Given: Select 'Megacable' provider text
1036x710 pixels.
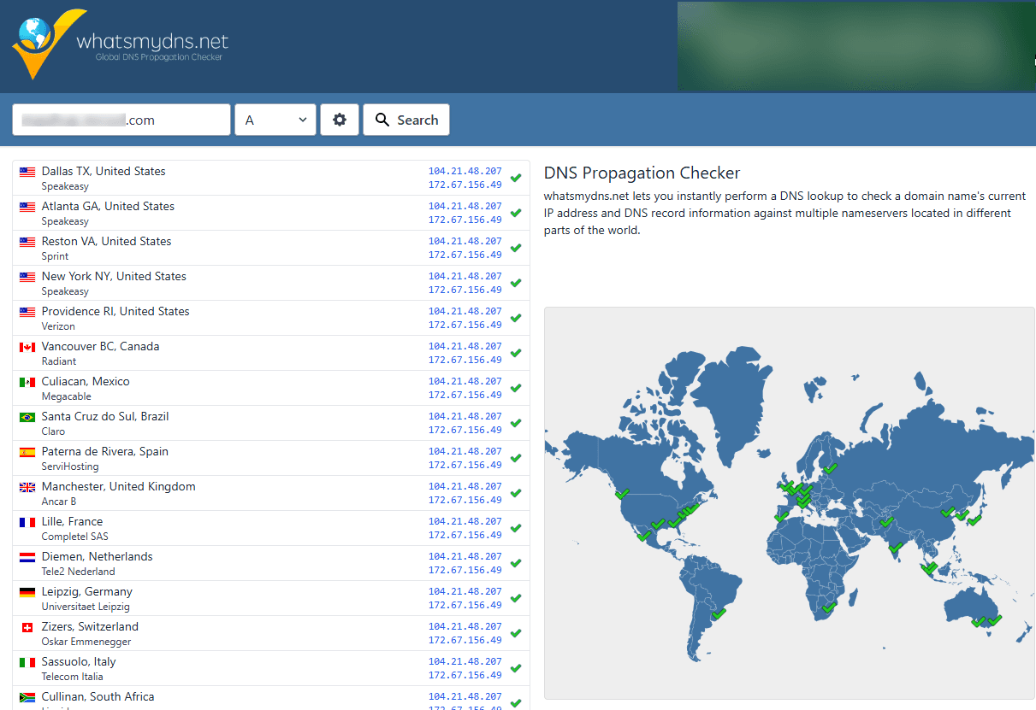Looking at the screenshot, I should (x=67, y=396).
